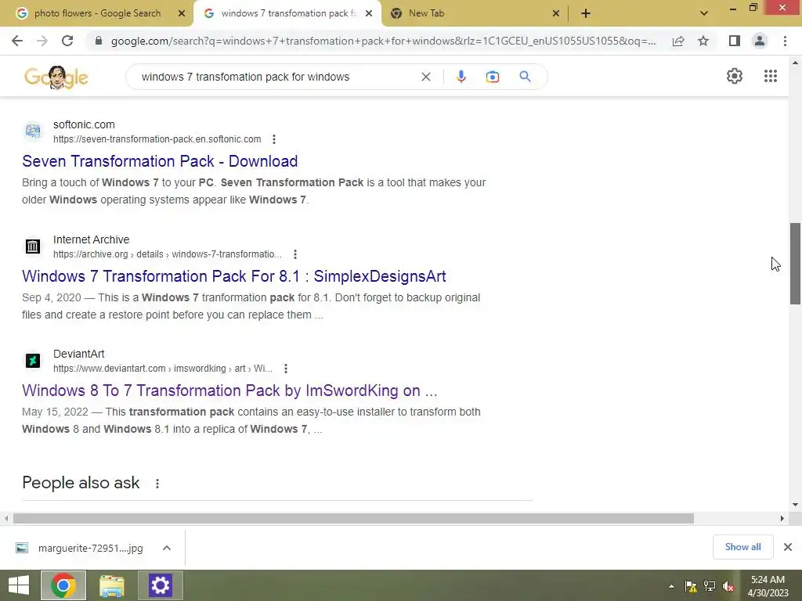Viewport: 802px width, 601px height.
Task: Bookmark this page with the star
Action: point(703,41)
